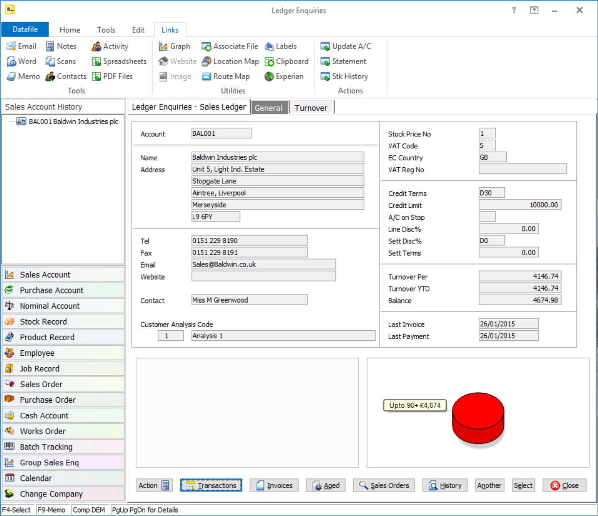Open Stk History action
598x516 pixels.
(345, 76)
